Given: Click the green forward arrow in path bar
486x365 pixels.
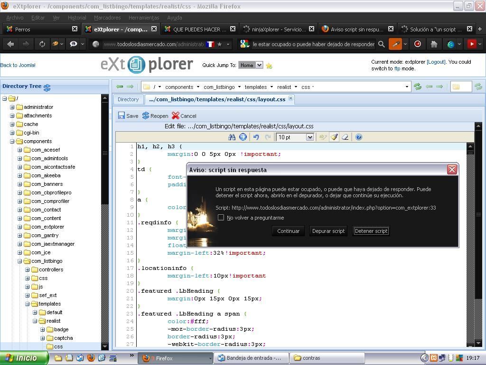Looking at the screenshot, I should pyautogui.click(x=130, y=86).
